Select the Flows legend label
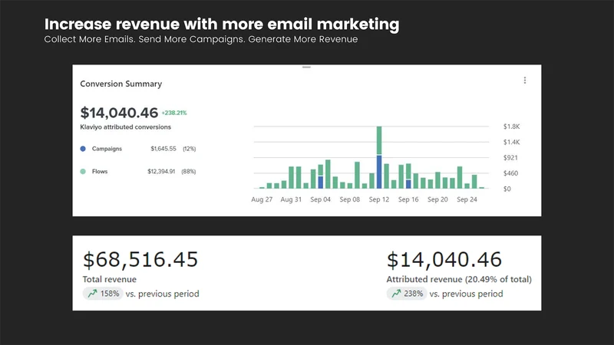 coord(100,171)
